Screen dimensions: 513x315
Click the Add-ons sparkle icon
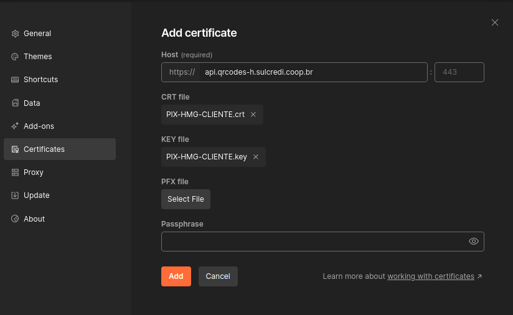coord(15,126)
